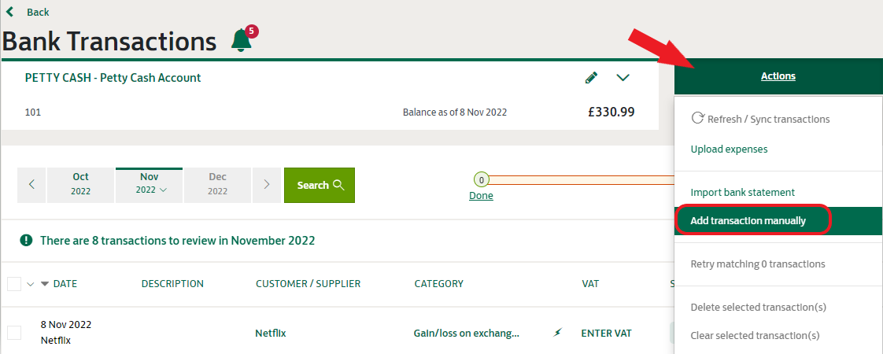The height and width of the screenshot is (354, 883).
Task: Choose Import bank statement
Action: pos(742,192)
